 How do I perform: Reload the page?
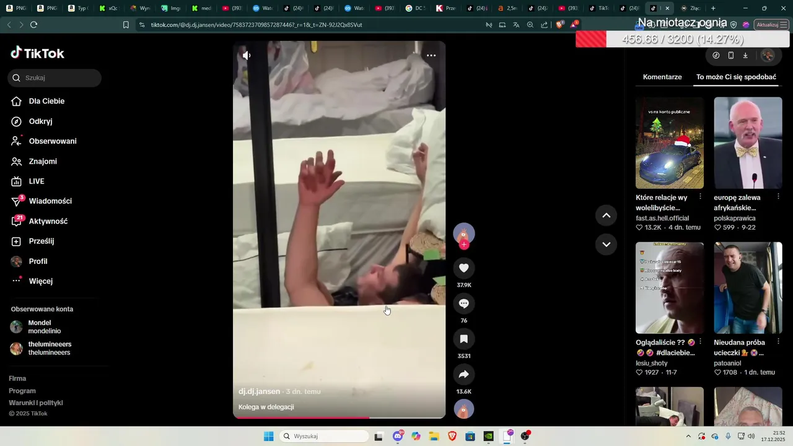[34, 25]
